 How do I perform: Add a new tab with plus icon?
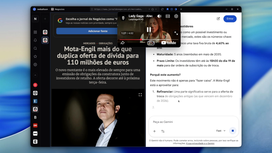[x=45, y=19]
